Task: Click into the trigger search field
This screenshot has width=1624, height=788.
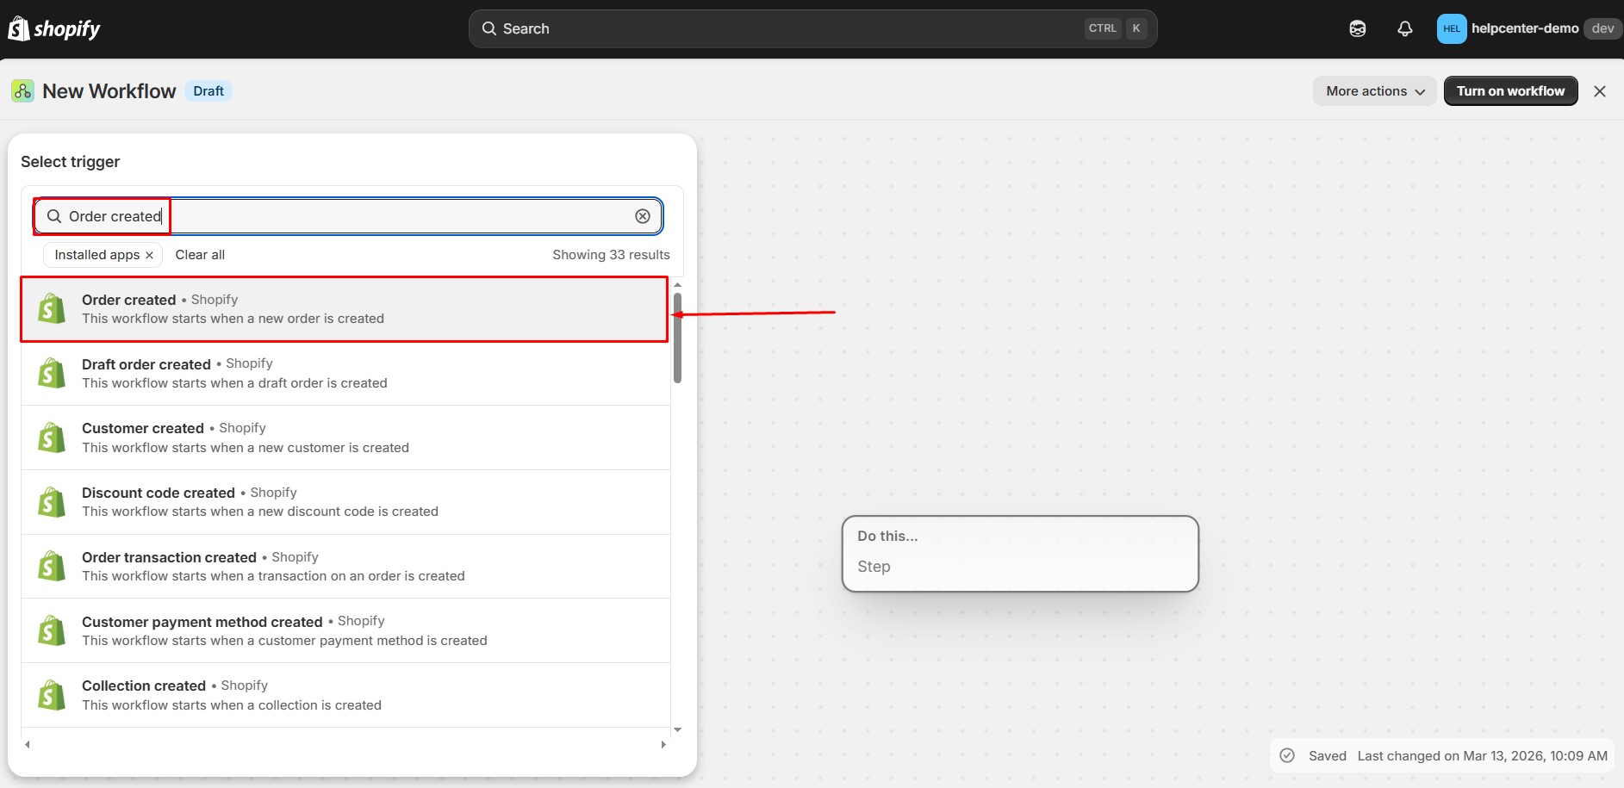Action: pyautogui.click(x=348, y=216)
